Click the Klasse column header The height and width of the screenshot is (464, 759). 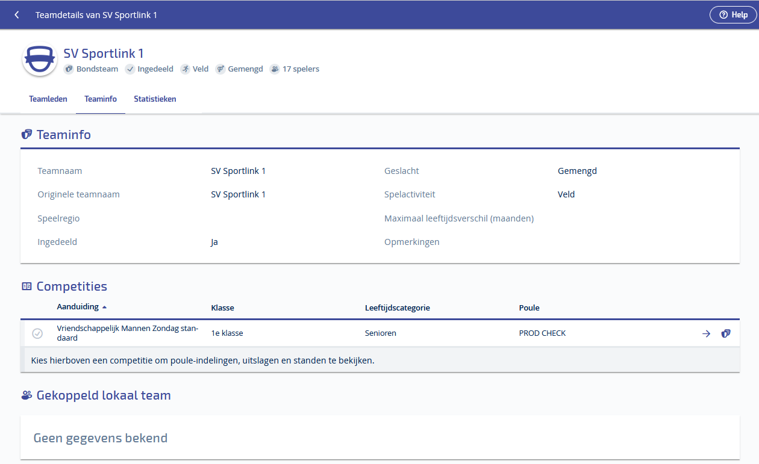(222, 308)
